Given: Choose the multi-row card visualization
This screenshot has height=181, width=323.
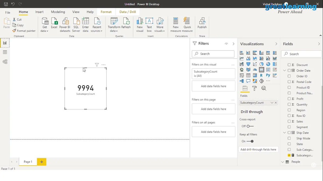Looking at the screenshot, I should click(x=268, y=70).
